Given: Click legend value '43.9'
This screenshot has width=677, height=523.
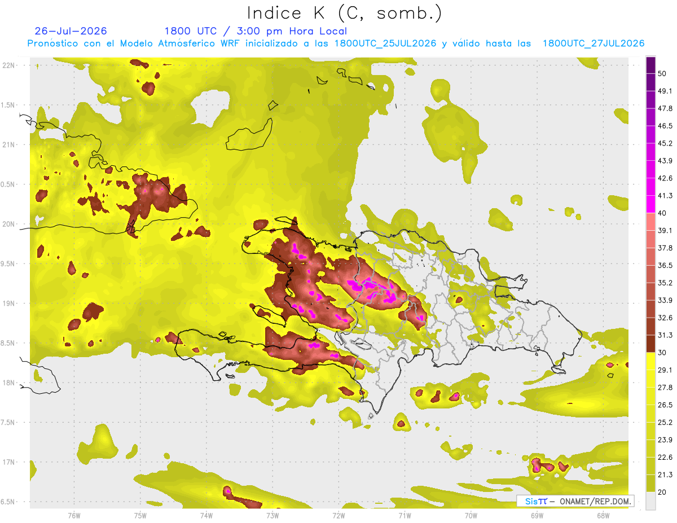Looking at the screenshot, I should [x=665, y=161].
